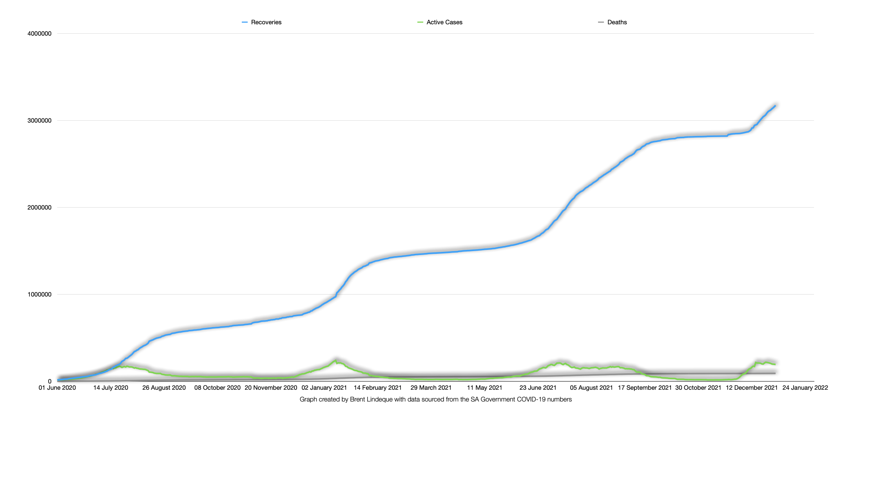
Task: Select the Deaths legend label
Action: 617,22
